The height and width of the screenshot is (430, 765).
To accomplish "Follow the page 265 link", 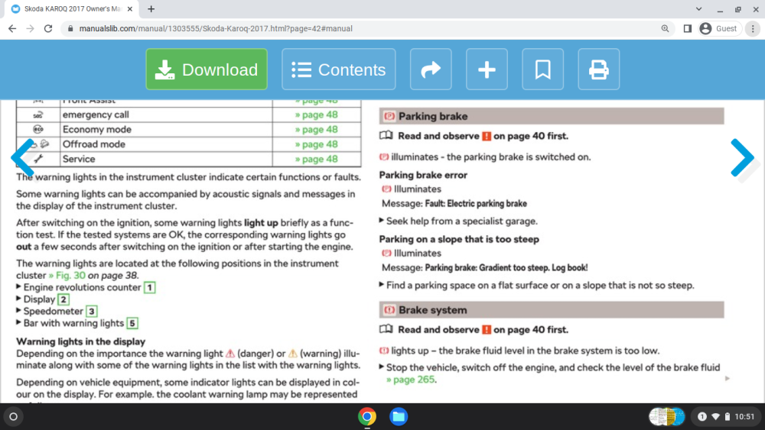I will [x=410, y=380].
